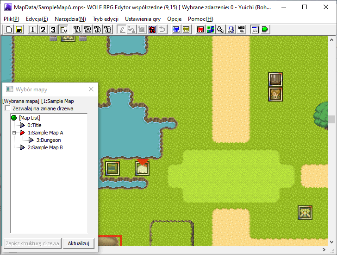Click the vertical scrollbar up arrow

click(x=331, y=40)
